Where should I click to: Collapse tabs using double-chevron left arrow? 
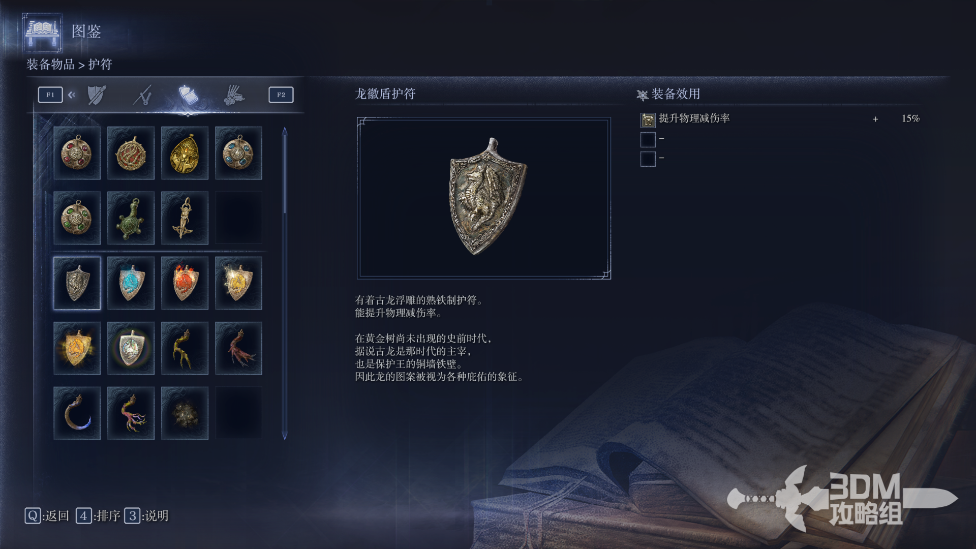coord(72,95)
